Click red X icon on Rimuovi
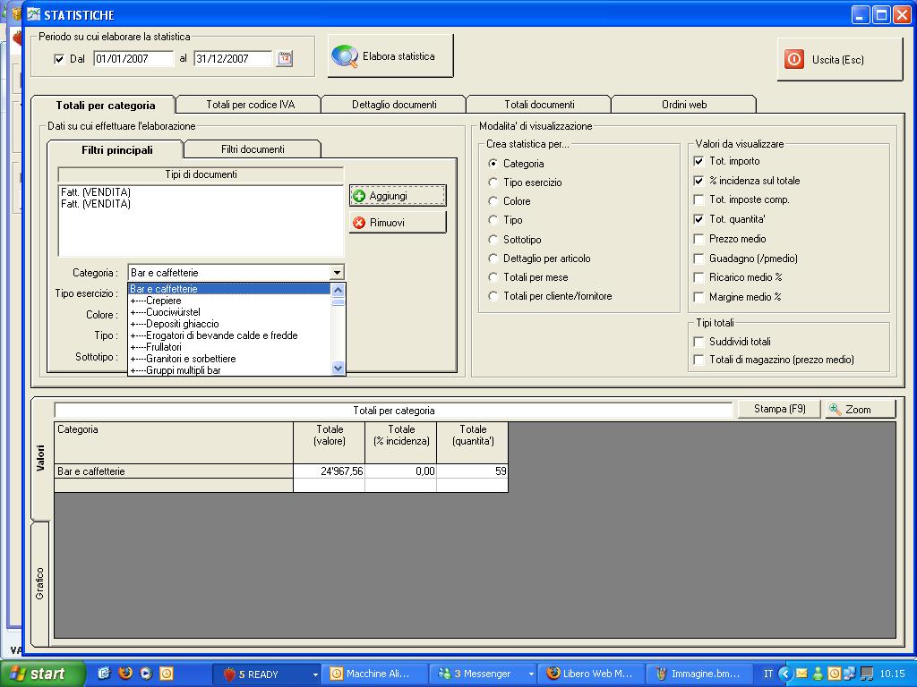917x687 pixels. pos(359,223)
